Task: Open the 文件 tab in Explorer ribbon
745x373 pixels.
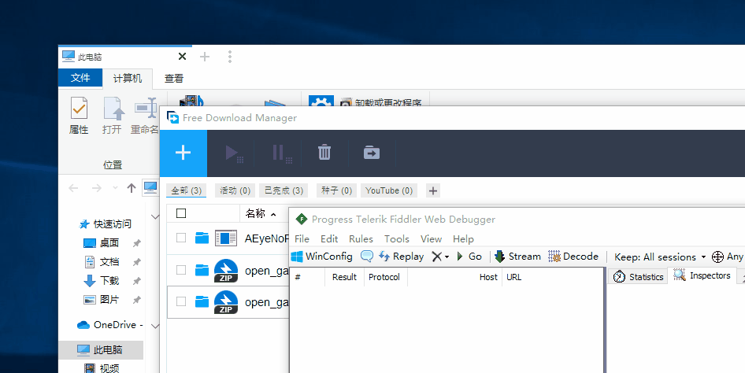Action: coord(80,78)
